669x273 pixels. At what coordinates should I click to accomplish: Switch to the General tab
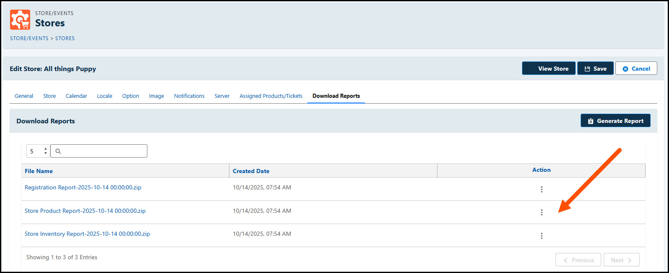(x=24, y=96)
